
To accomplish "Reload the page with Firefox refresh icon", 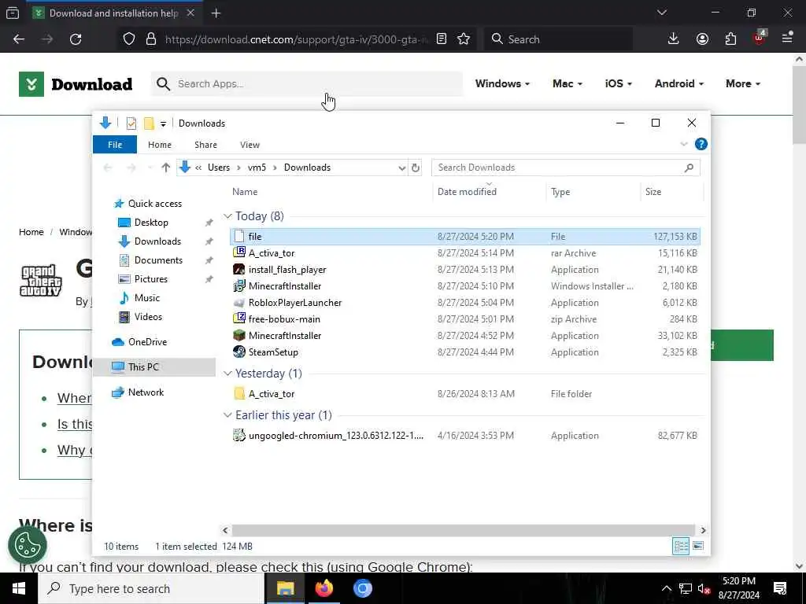I will click(76, 39).
